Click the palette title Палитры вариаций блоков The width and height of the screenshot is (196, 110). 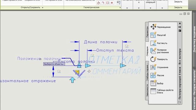pyautogui.click(x=180, y=74)
